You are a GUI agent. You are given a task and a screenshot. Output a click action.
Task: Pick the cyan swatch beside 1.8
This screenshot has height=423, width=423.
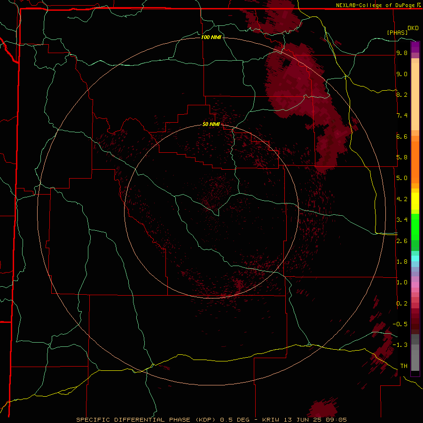415,258
